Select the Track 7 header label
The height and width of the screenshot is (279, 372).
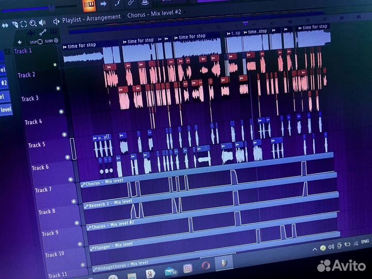click(x=43, y=190)
